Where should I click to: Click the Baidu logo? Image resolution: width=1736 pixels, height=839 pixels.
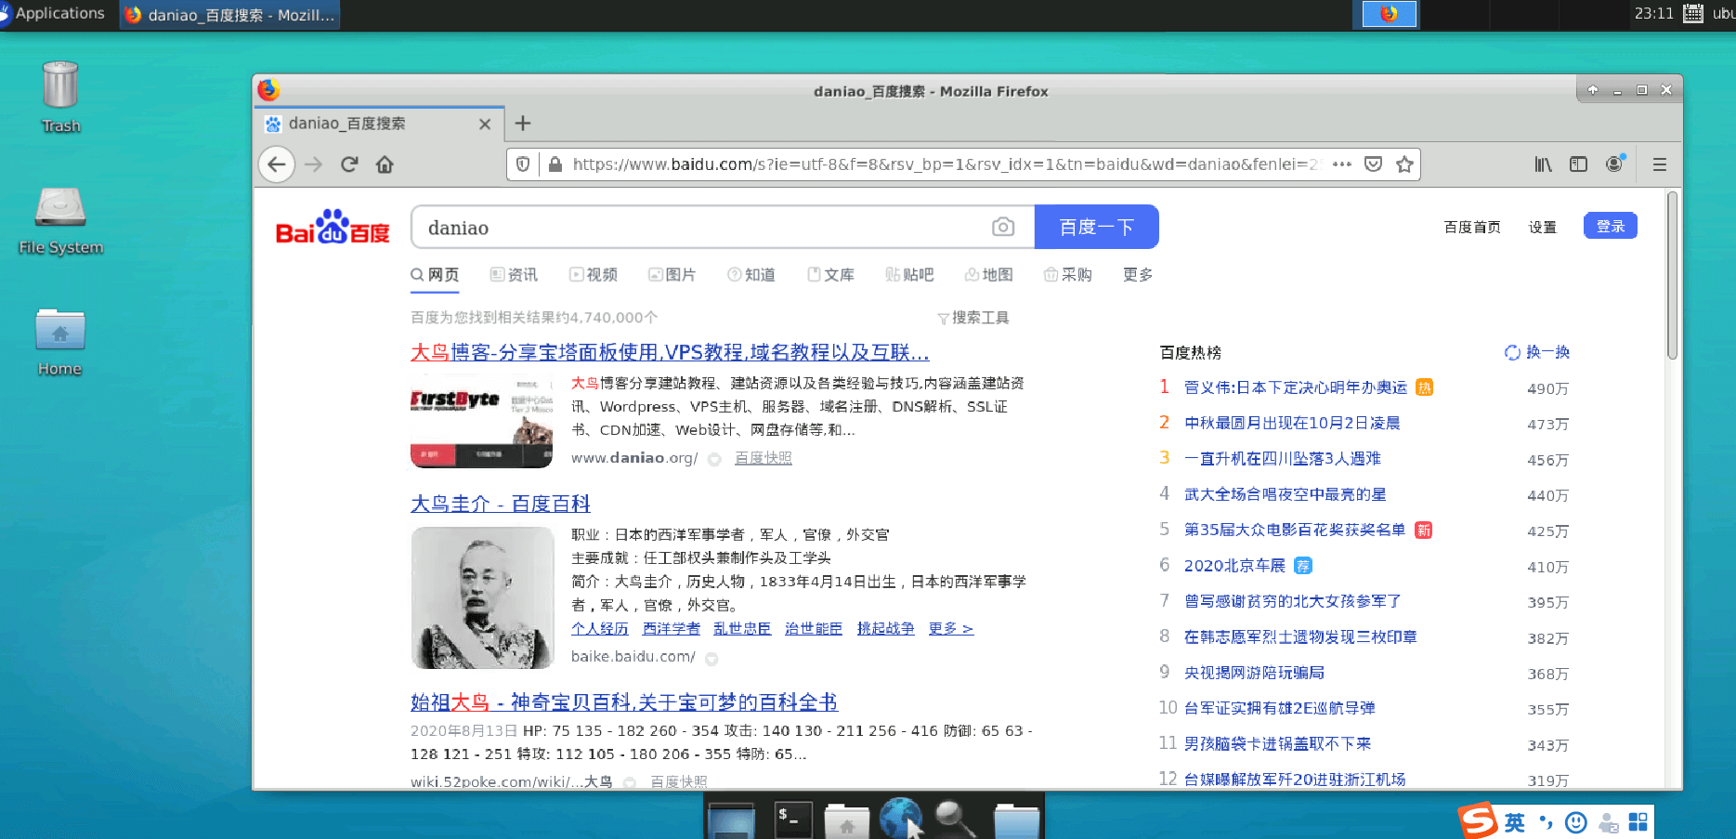tap(333, 228)
